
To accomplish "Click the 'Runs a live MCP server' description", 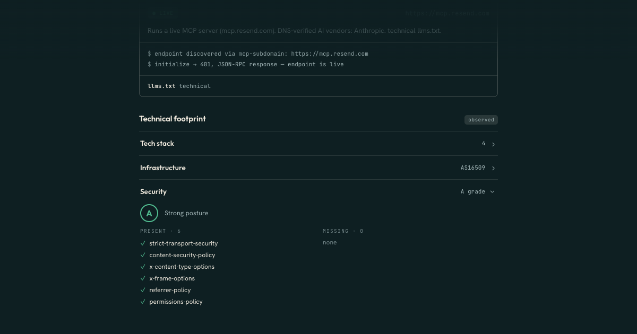I will click(295, 31).
